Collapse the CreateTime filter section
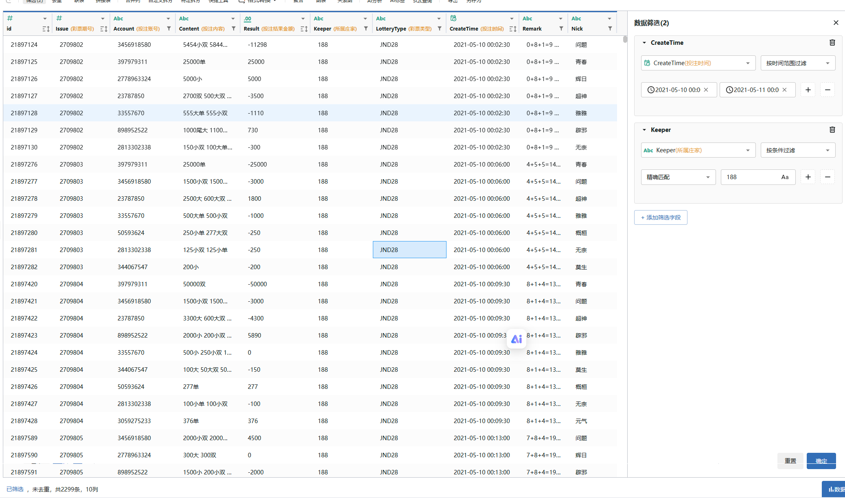Image resolution: width=845 pixels, height=498 pixels. click(x=644, y=42)
